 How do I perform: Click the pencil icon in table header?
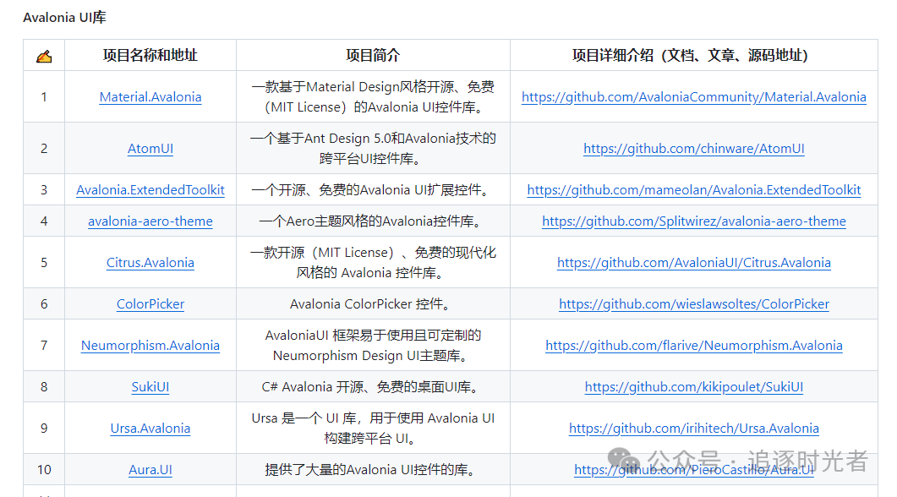click(44, 56)
